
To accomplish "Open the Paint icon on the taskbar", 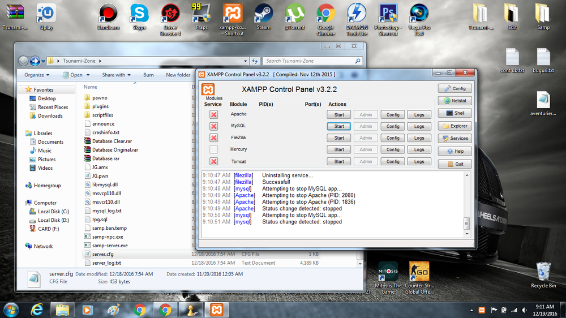I will (113, 310).
